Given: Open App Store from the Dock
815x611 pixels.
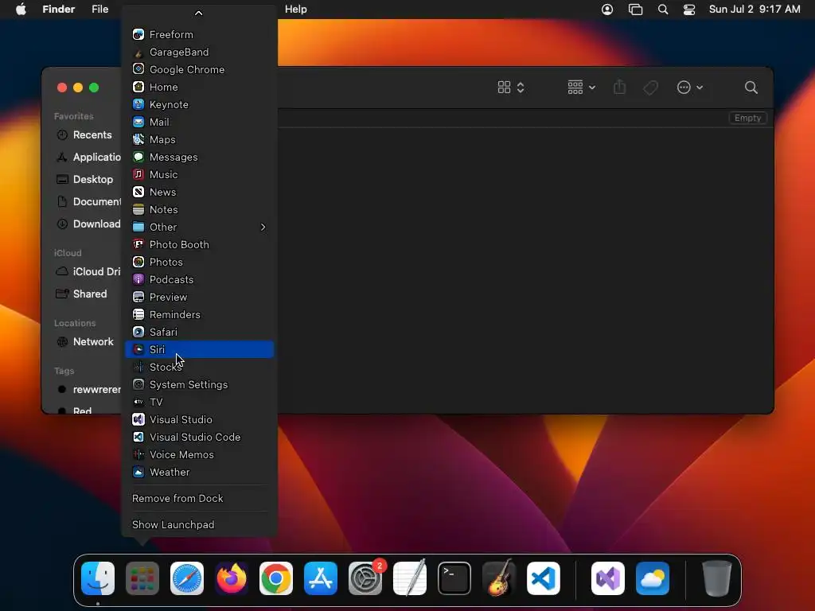Looking at the screenshot, I should tap(321, 578).
